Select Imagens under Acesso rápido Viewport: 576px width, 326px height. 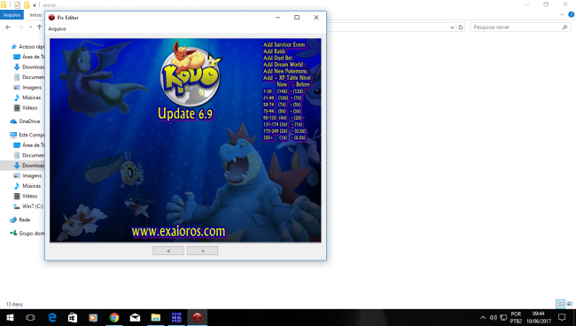[x=27, y=88]
